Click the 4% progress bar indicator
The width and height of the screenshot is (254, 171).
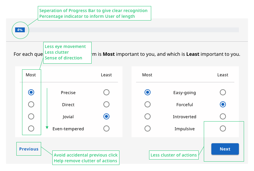coord(20,30)
